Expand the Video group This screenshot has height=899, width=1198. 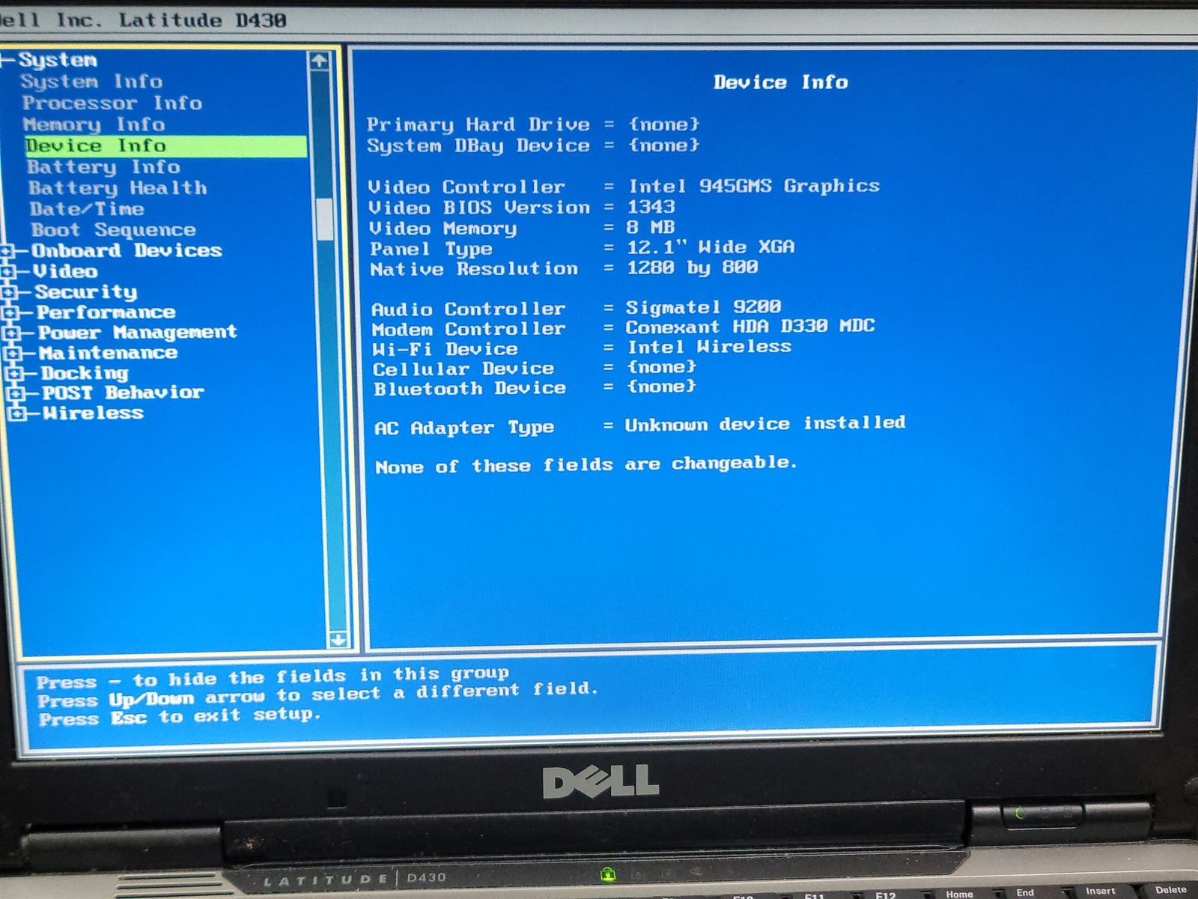click(x=8, y=271)
